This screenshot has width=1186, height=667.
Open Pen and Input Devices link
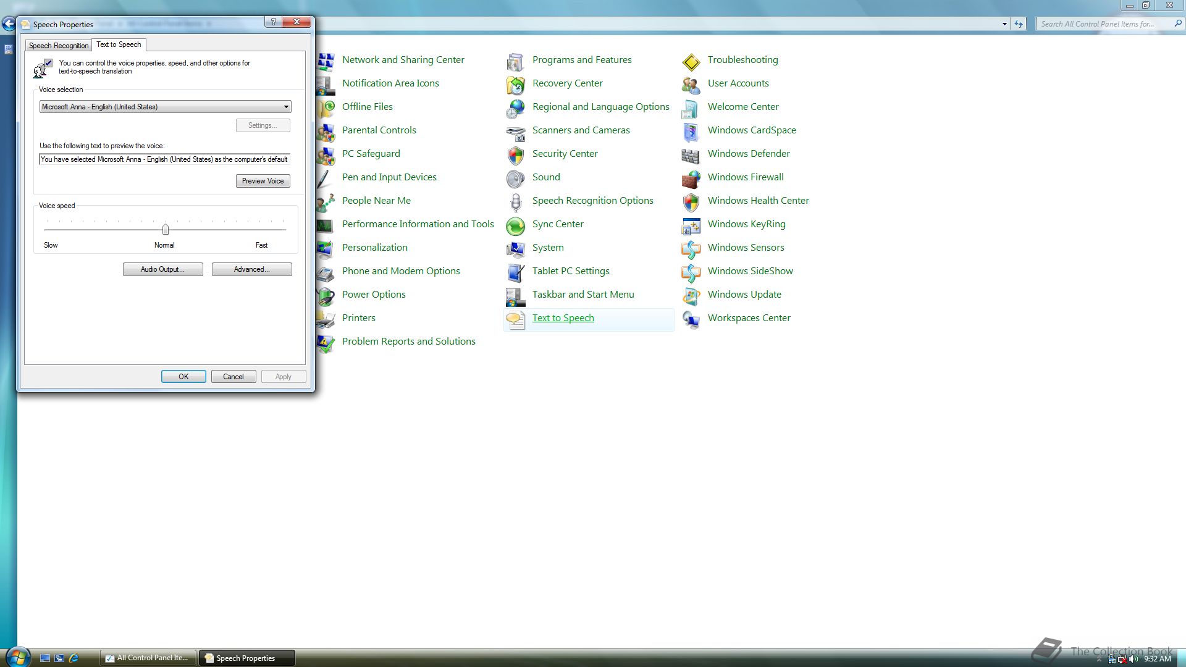(x=389, y=177)
